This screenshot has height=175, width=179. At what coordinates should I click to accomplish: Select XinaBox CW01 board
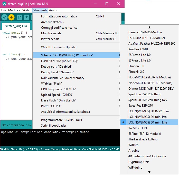pos(149,49)
